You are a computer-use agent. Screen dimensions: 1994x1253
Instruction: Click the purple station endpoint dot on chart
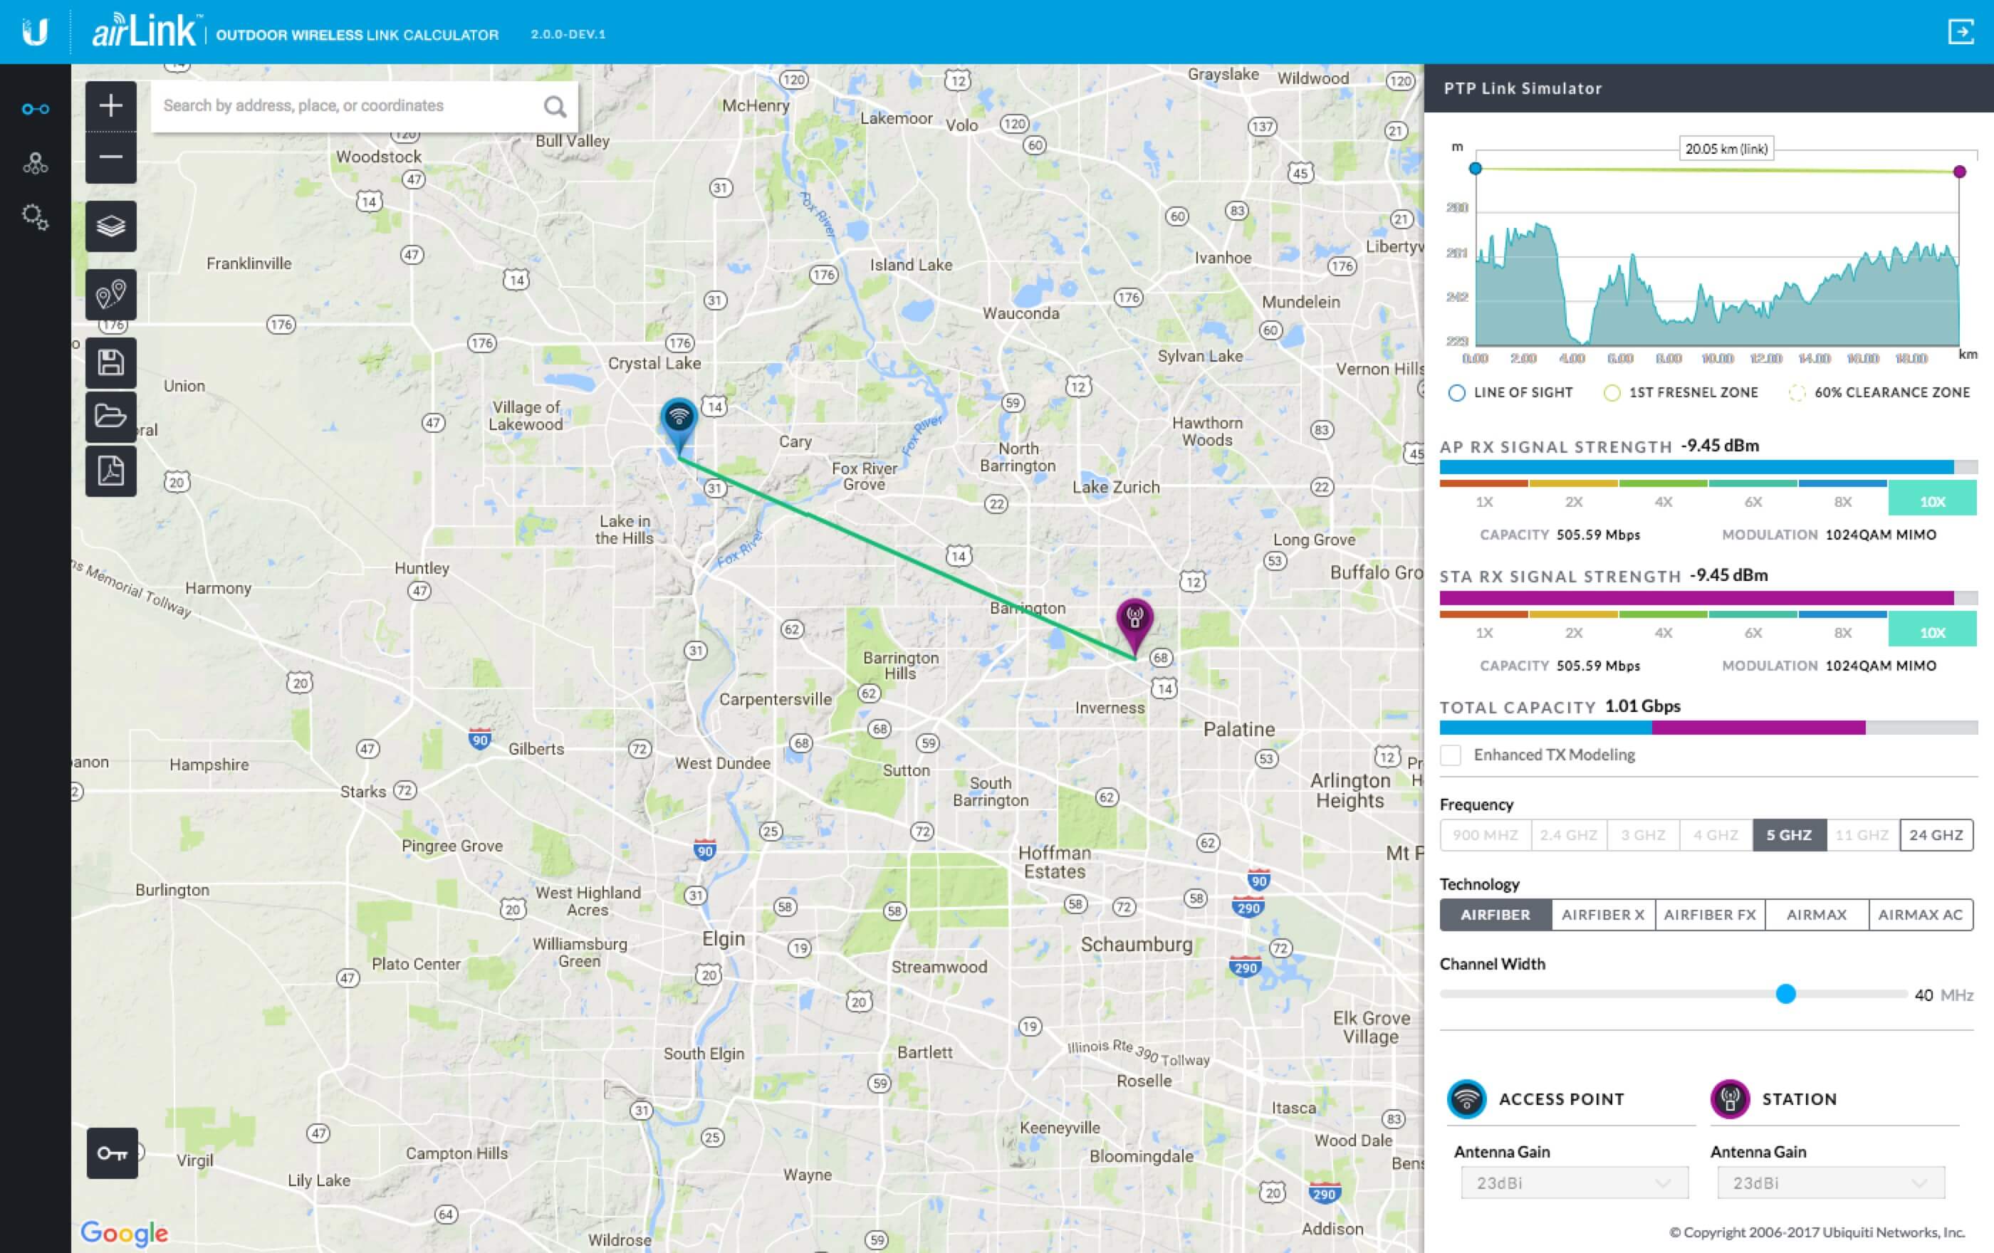coord(1959,172)
